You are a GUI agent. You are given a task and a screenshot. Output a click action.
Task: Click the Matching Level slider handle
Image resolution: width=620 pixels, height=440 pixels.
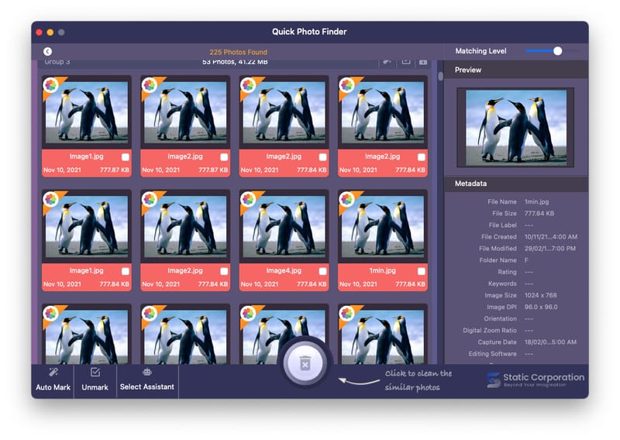coord(557,51)
